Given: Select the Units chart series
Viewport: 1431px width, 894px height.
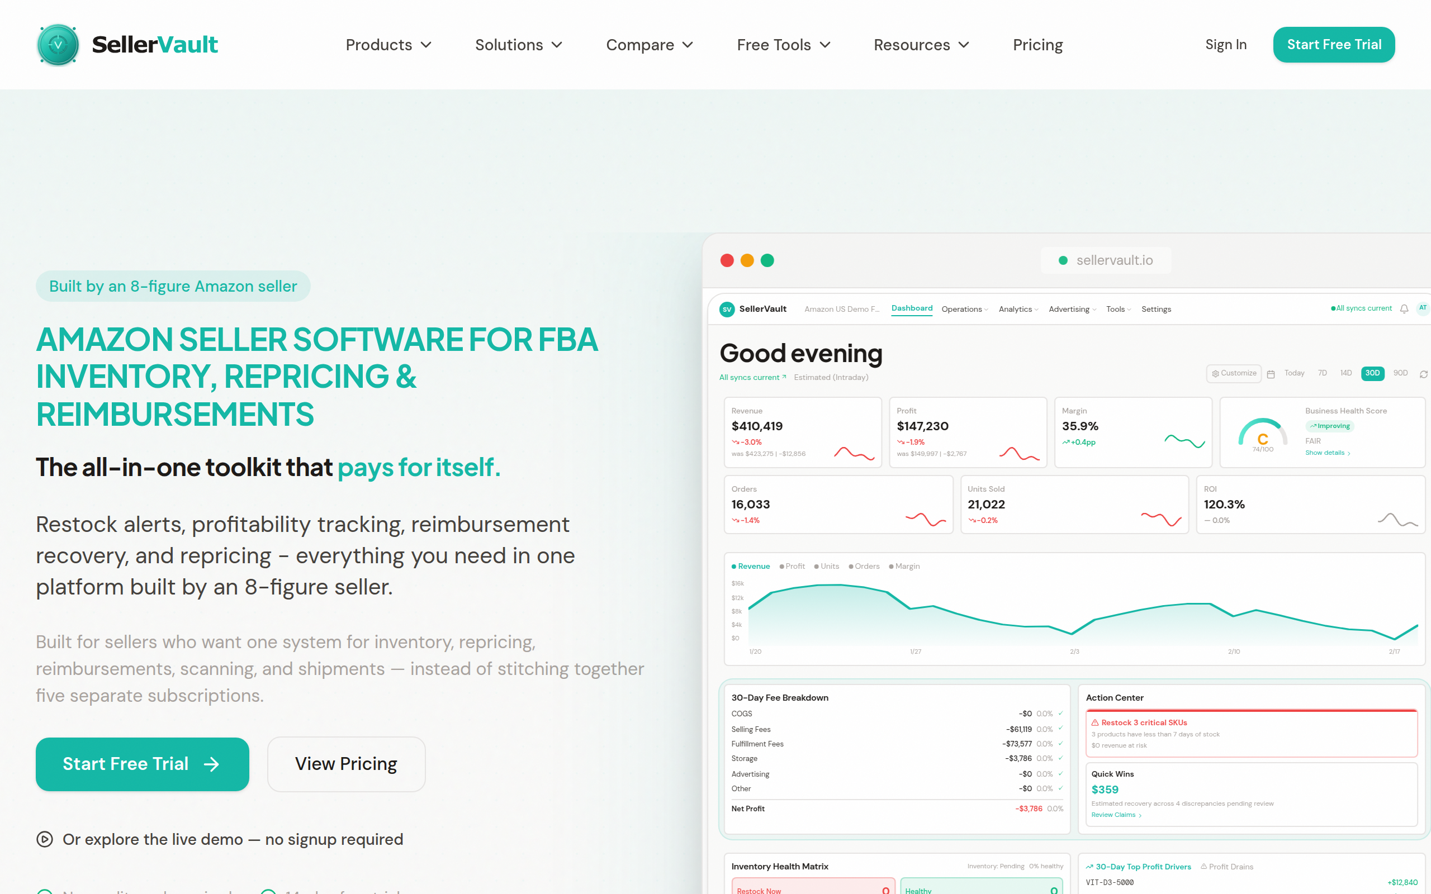Looking at the screenshot, I should coord(827,567).
